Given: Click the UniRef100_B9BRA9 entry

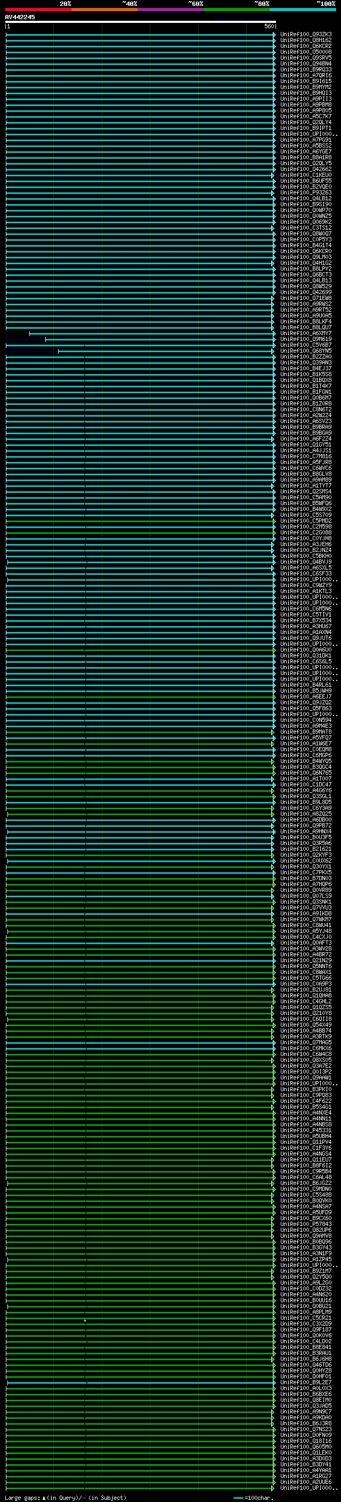Looking at the screenshot, I should click(306, 427).
